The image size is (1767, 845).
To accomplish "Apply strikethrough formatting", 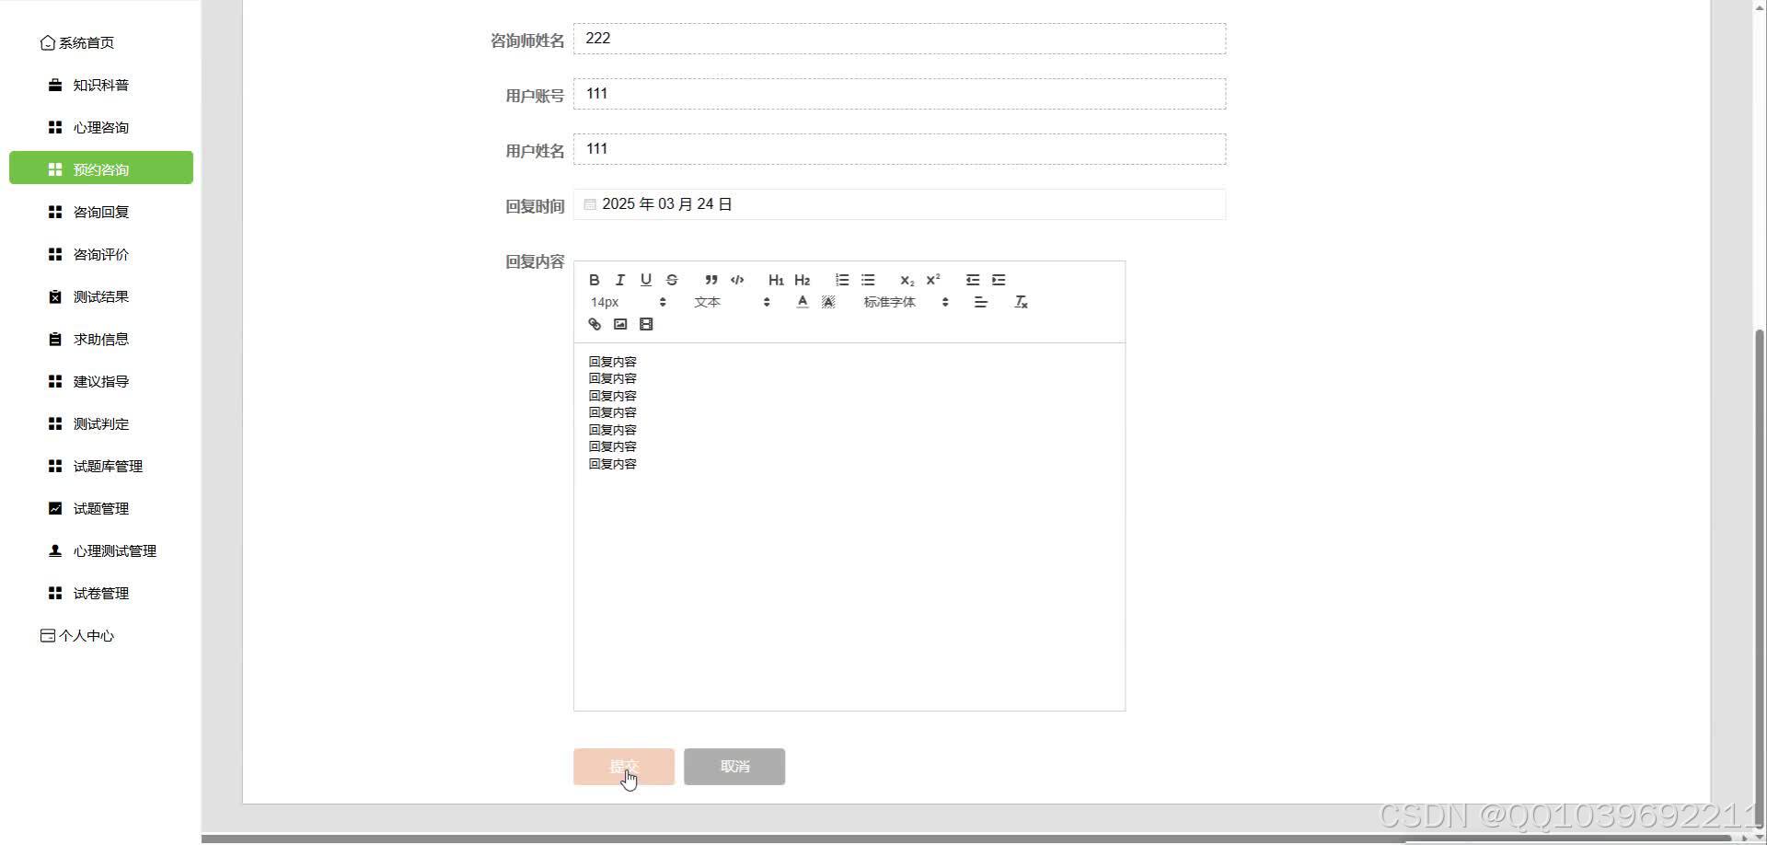I will (672, 280).
